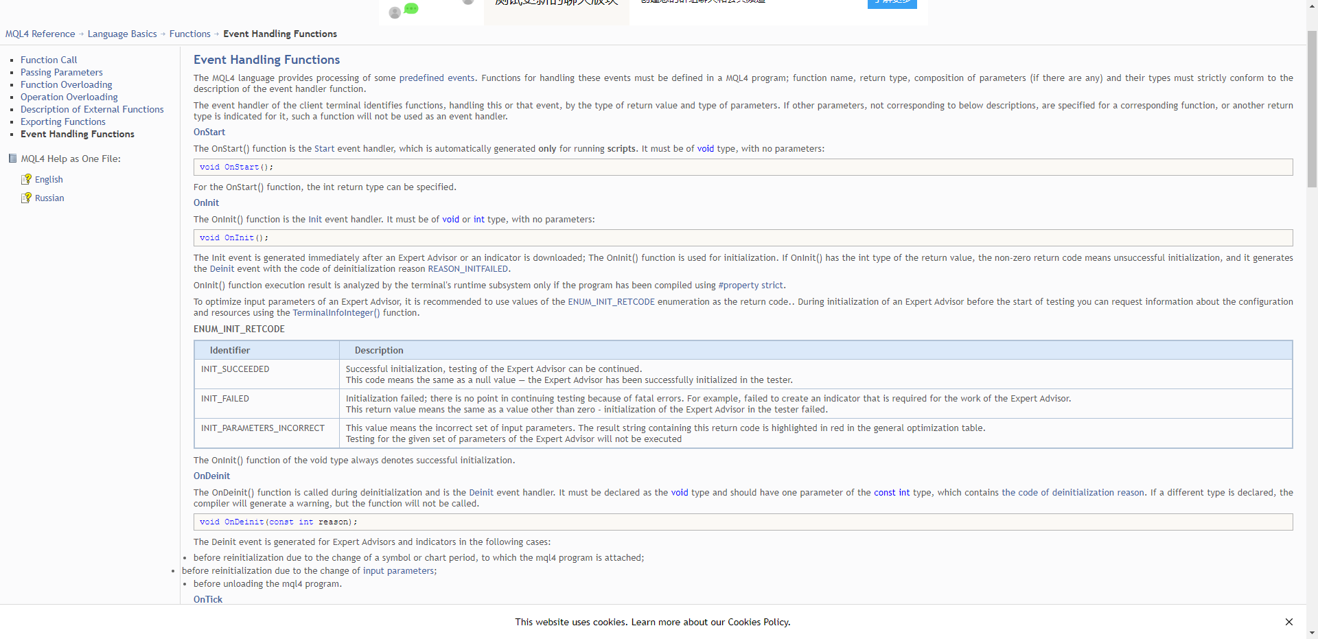
Task: Open Passing Parameters in the sidebar
Action: (x=62, y=72)
